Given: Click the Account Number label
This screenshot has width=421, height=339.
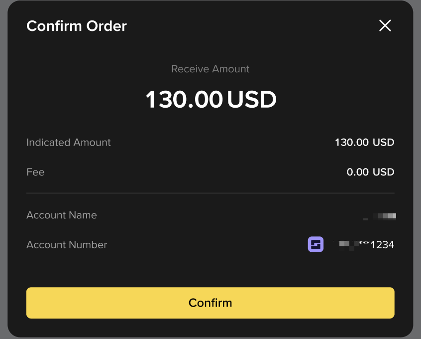Looking at the screenshot, I should tap(67, 245).
